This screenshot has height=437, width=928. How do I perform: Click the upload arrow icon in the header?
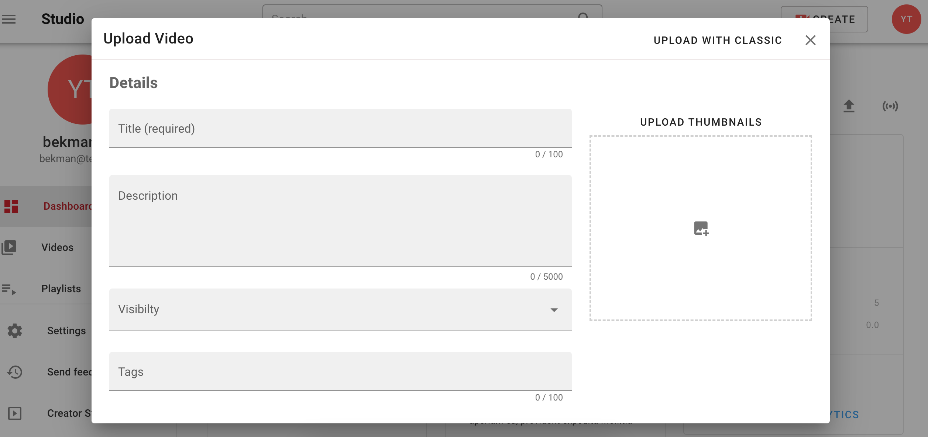click(x=849, y=106)
